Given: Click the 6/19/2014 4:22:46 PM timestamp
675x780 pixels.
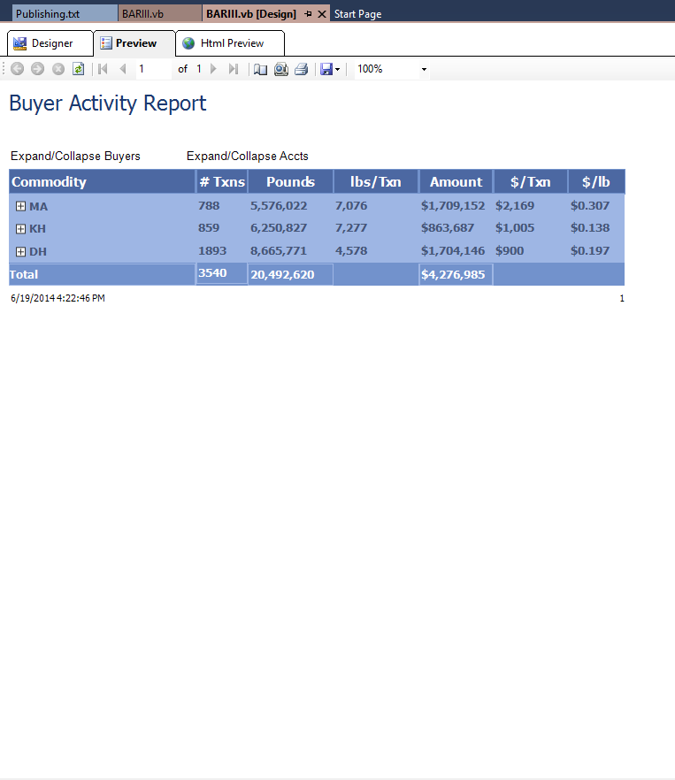Looking at the screenshot, I should pyautogui.click(x=58, y=299).
